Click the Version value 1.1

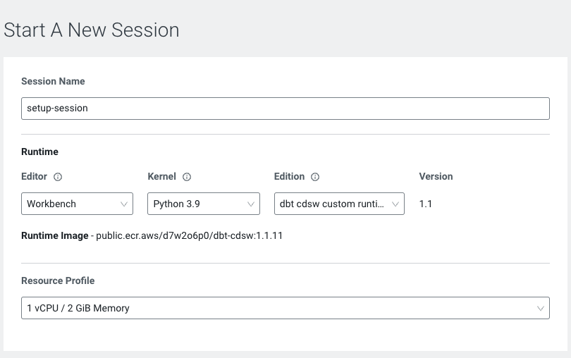tap(426, 204)
